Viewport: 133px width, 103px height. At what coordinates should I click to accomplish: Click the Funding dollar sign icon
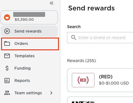point(7,68)
